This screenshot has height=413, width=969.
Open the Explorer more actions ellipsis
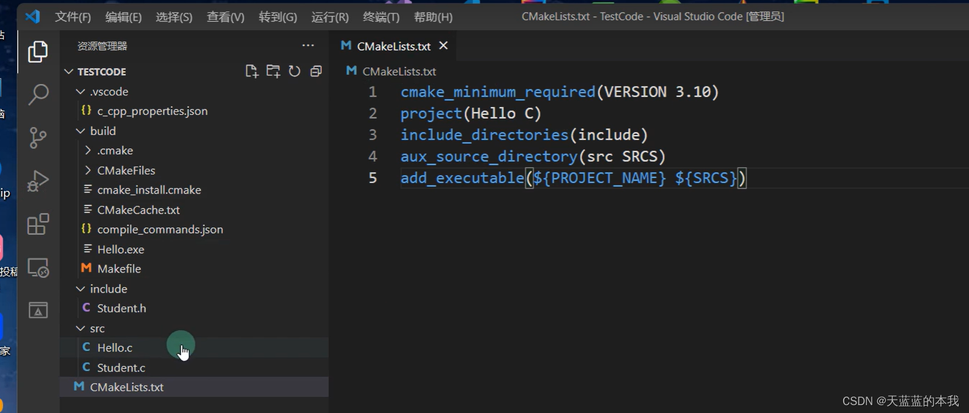point(308,46)
